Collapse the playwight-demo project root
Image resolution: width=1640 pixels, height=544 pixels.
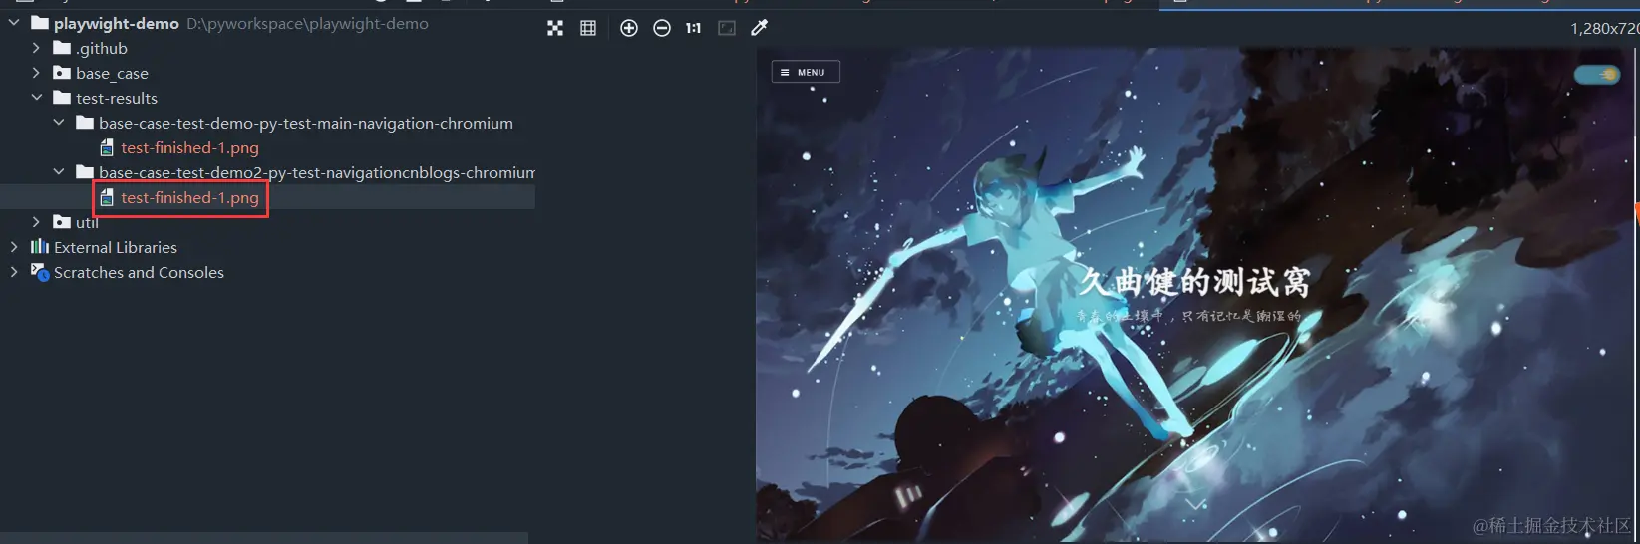[x=14, y=23]
